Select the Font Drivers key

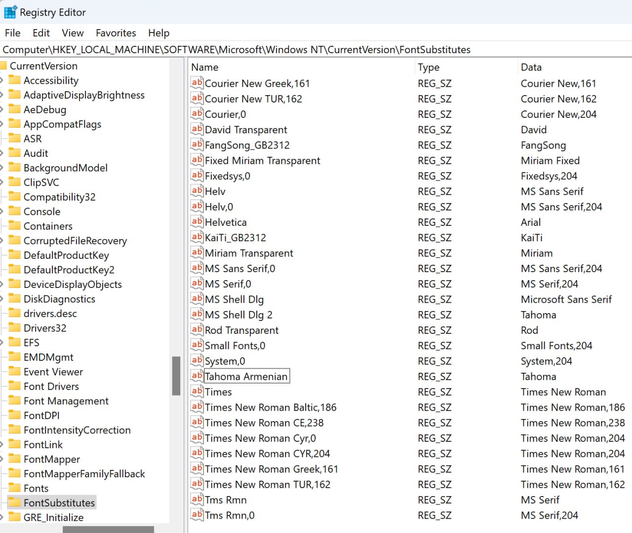(x=51, y=386)
